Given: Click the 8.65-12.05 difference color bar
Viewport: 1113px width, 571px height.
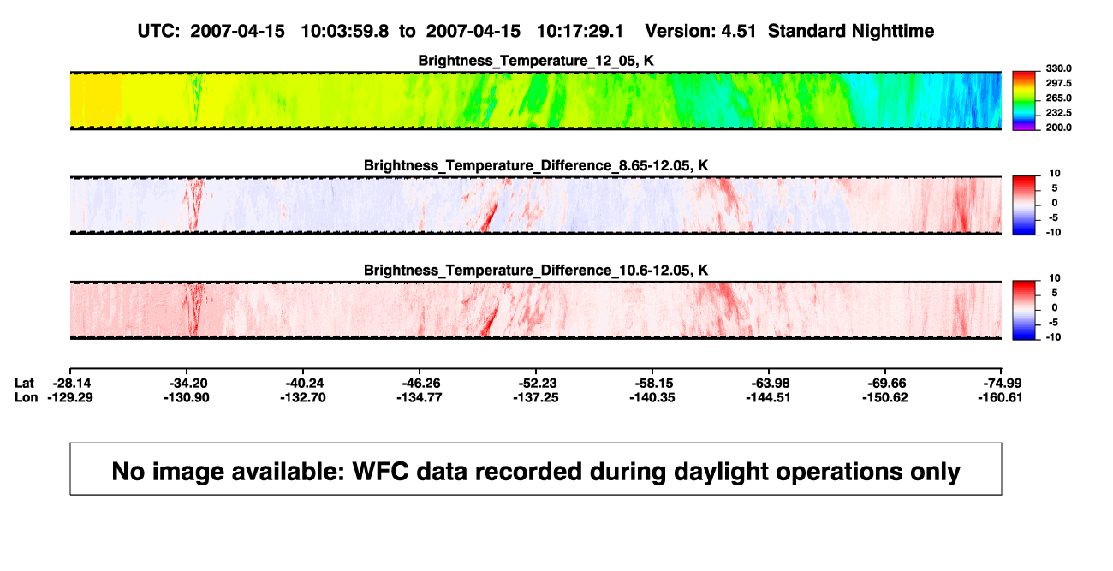Looking at the screenshot, I should (x=1023, y=205).
